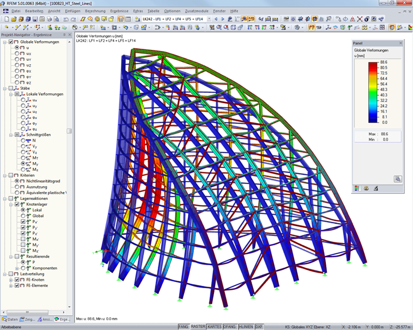
Task: Click the view in Y direction icon
Action: pos(257,27)
